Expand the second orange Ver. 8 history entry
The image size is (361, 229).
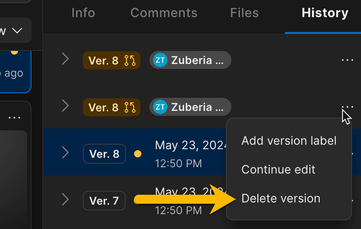point(65,106)
